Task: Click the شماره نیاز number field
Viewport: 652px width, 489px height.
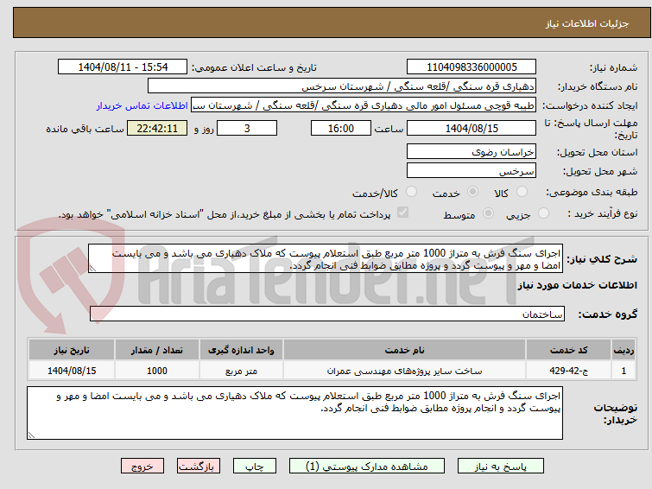Action: pyautogui.click(x=472, y=67)
